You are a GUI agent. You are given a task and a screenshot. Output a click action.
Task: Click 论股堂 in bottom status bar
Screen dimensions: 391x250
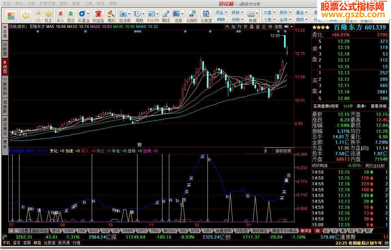(50, 243)
